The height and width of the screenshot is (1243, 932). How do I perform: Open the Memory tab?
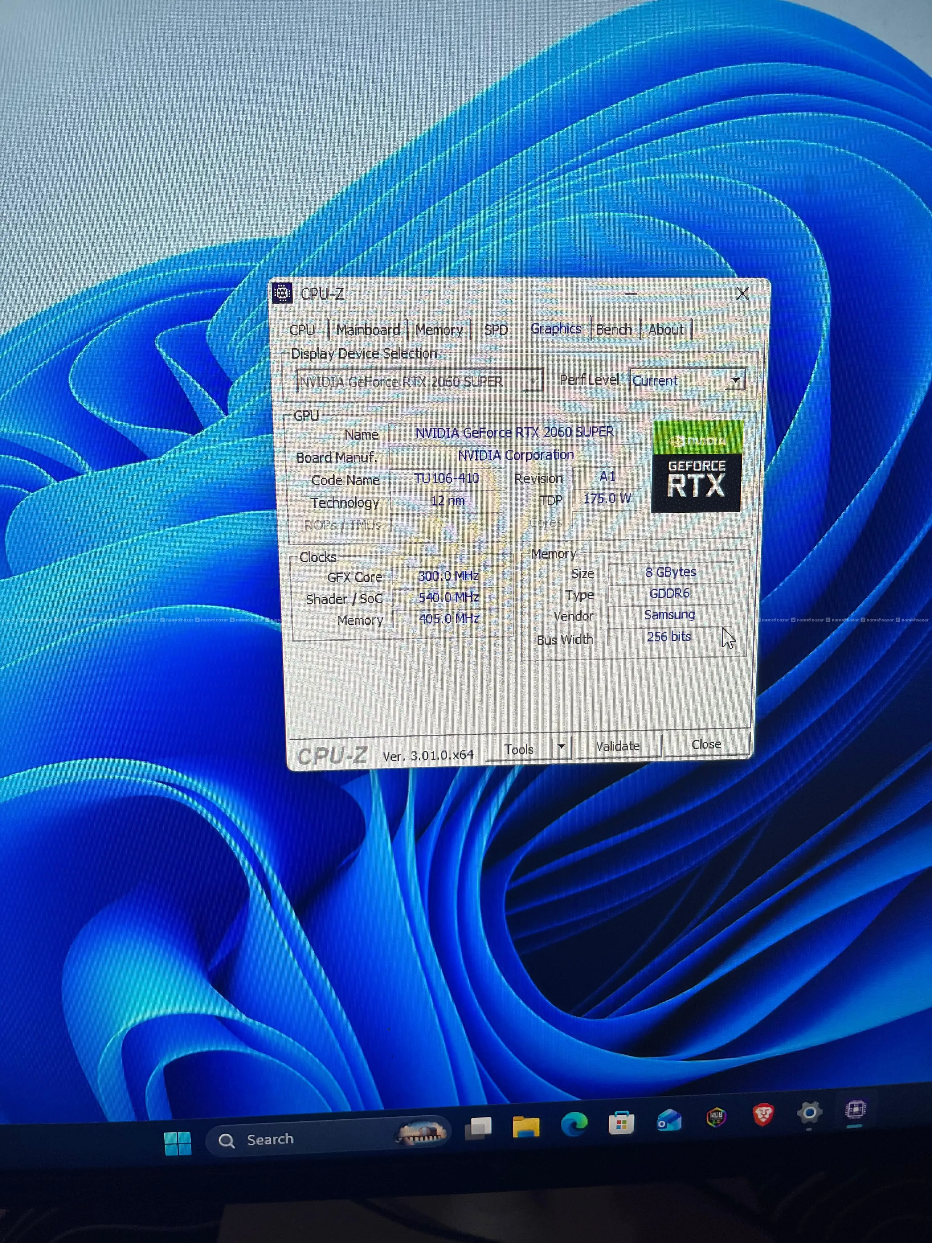point(439,329)
